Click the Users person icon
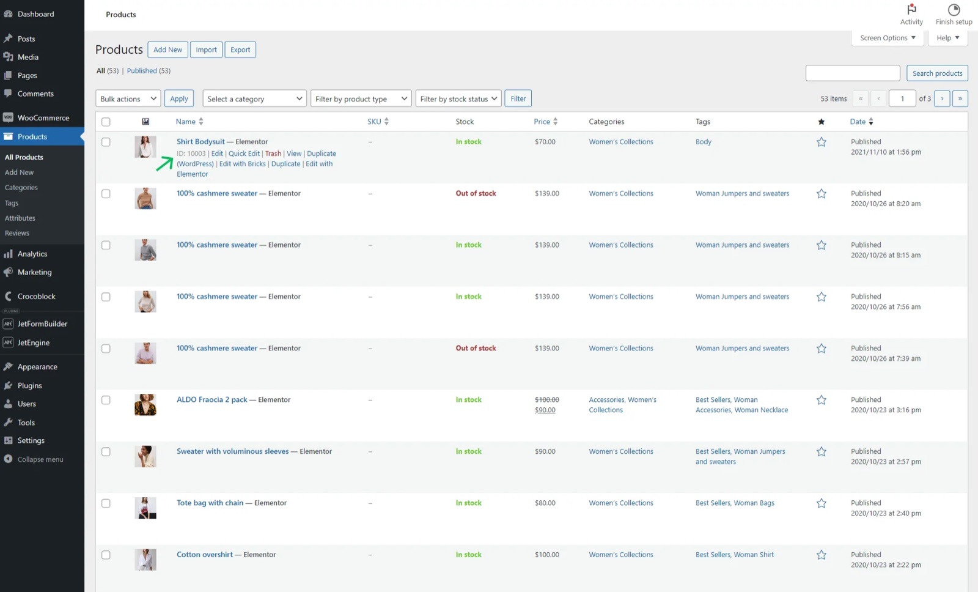The width and height of the screenshot is (978, 592). tap(8, 404)
